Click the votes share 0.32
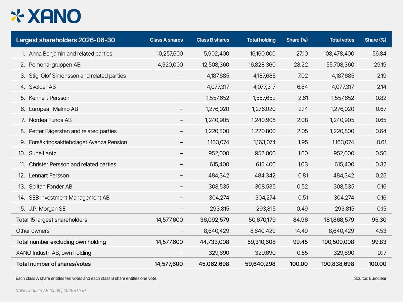This screenshot has width=403, height=302. (x=381, y=164)
